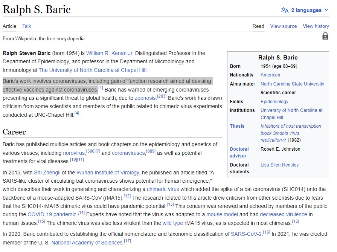
Task: Click the padlock page protection icon
Action: coord(325,36)
